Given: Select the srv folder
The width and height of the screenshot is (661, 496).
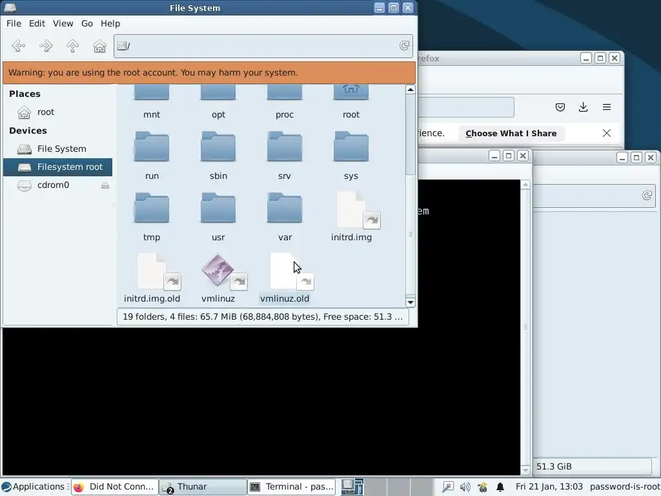Looking at the screenshot, I should (x=285, y=156).
